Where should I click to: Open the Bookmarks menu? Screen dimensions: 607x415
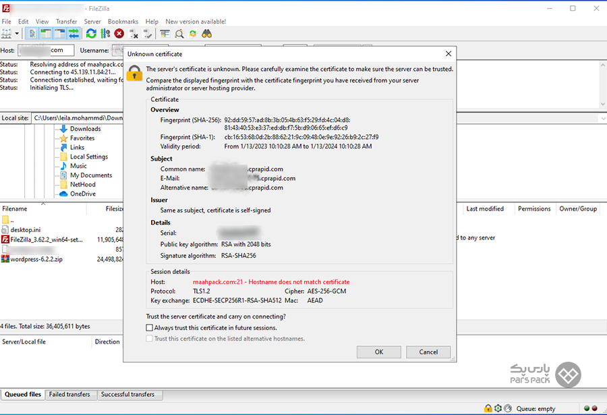(x=123, y=22)
